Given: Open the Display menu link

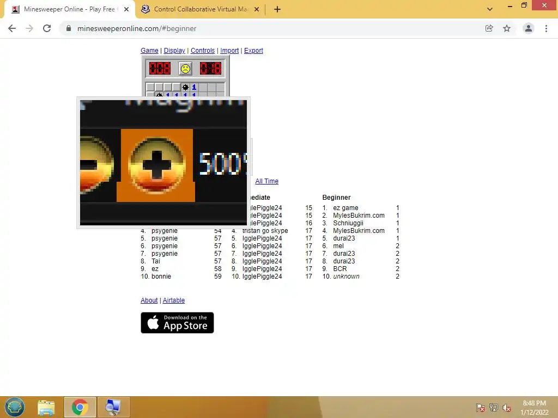Looking at the screenshot, I should click(174, 51).
